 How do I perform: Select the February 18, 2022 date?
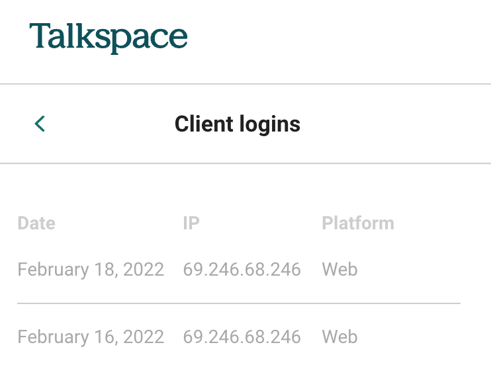[x=91, y=270]
